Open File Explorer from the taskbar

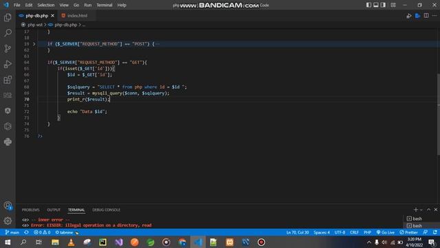tap(55, 242)
